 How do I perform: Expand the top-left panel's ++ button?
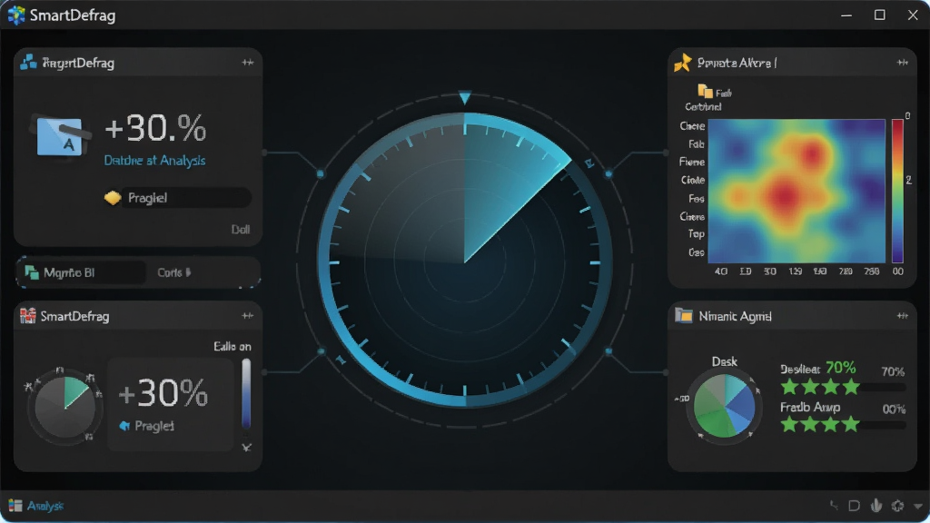coord(247,63)
